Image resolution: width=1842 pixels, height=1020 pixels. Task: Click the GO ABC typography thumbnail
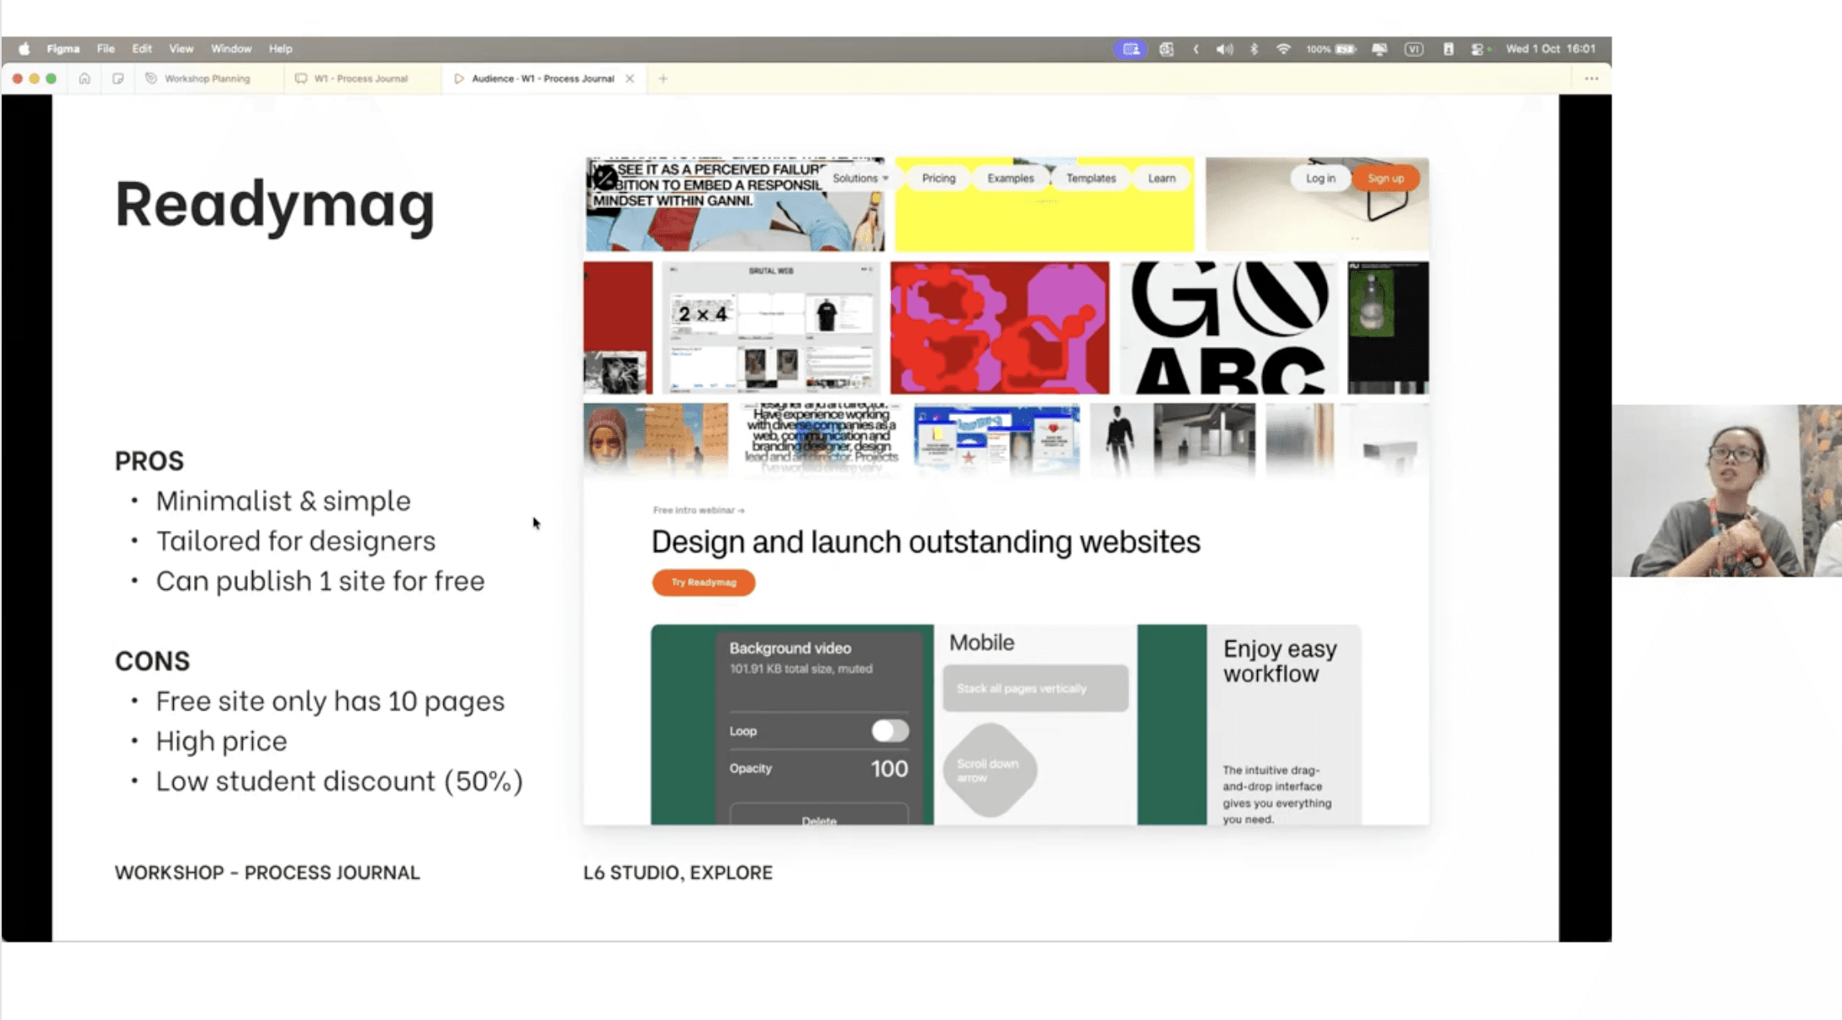click(x=1228, y=327)
